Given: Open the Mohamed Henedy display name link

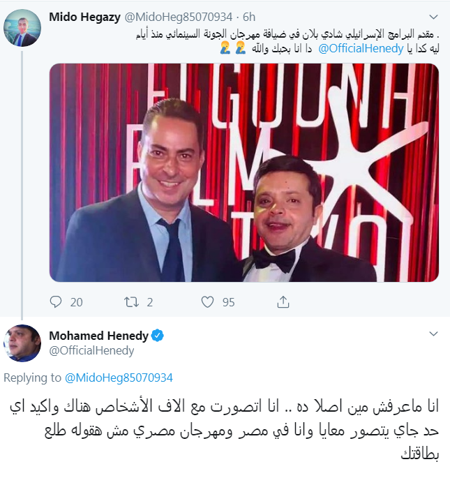Looking at the screenshot, I should tap(98, 336).
